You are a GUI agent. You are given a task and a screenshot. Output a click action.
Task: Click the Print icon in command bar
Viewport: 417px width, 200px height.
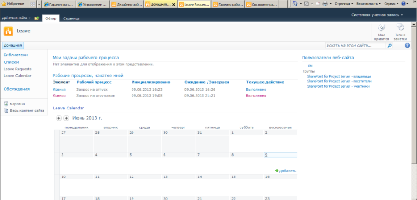click(325, 4)
